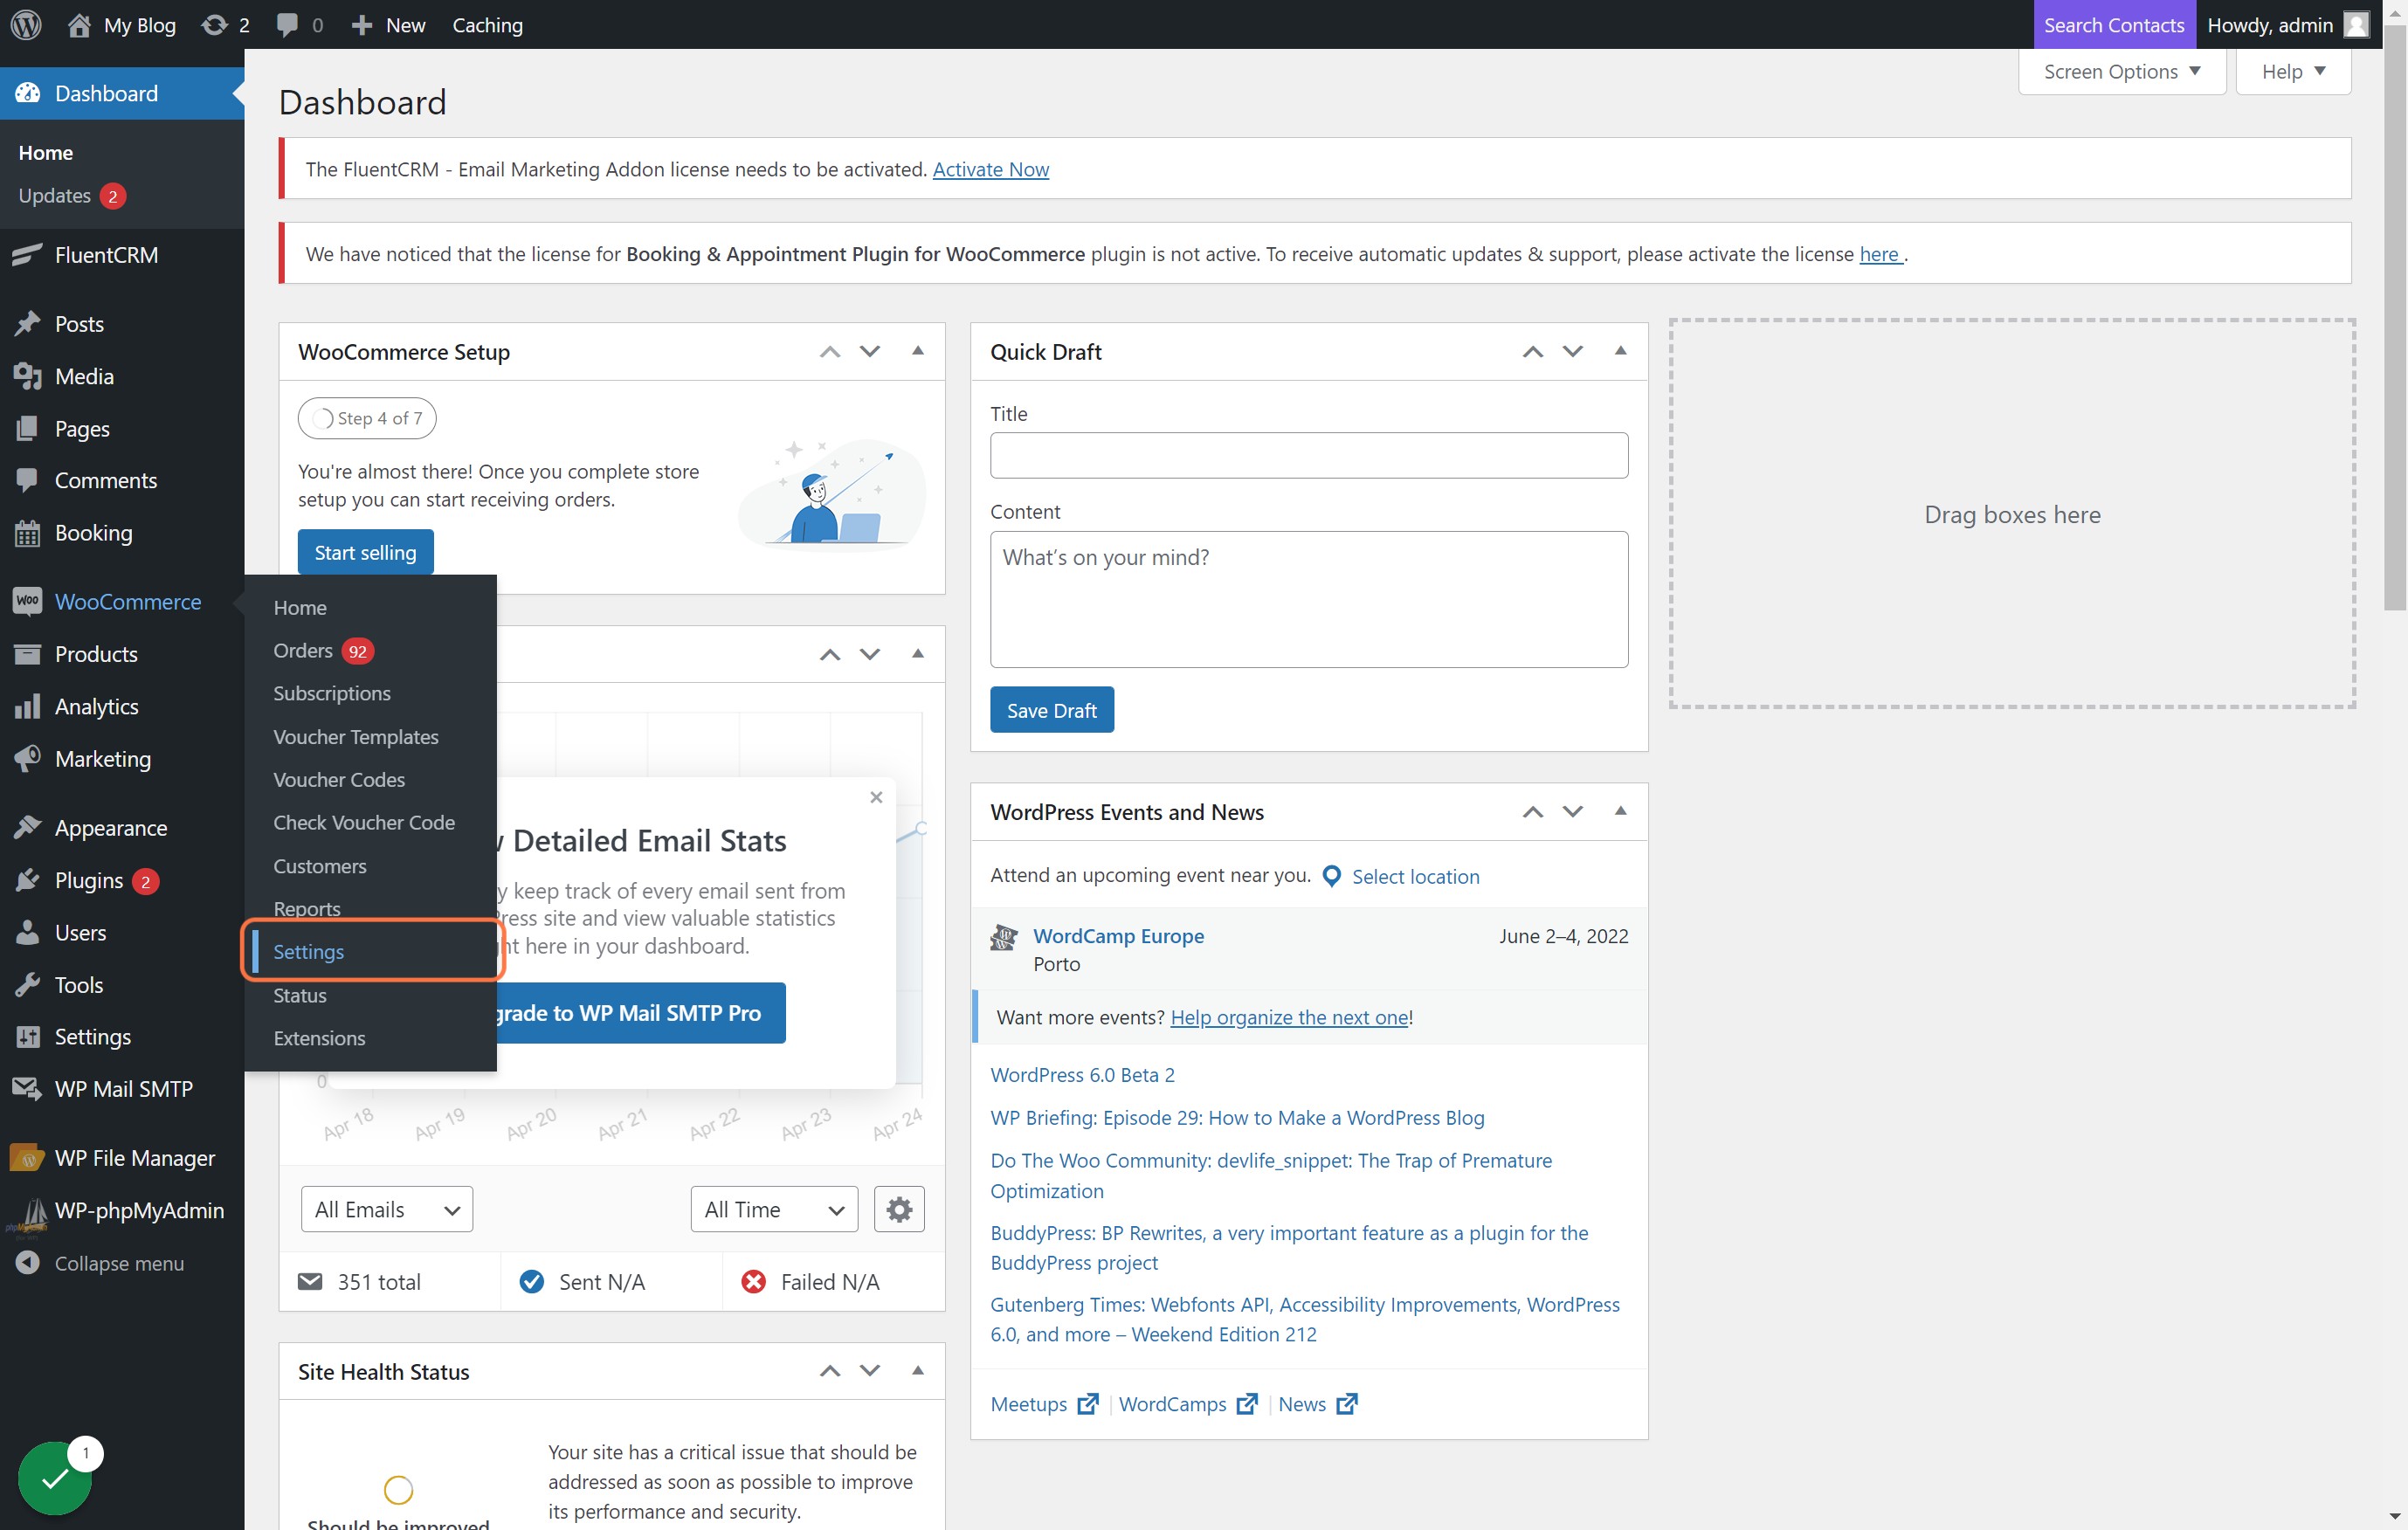
Task: Click Select location link
Action: point(1415,876)
